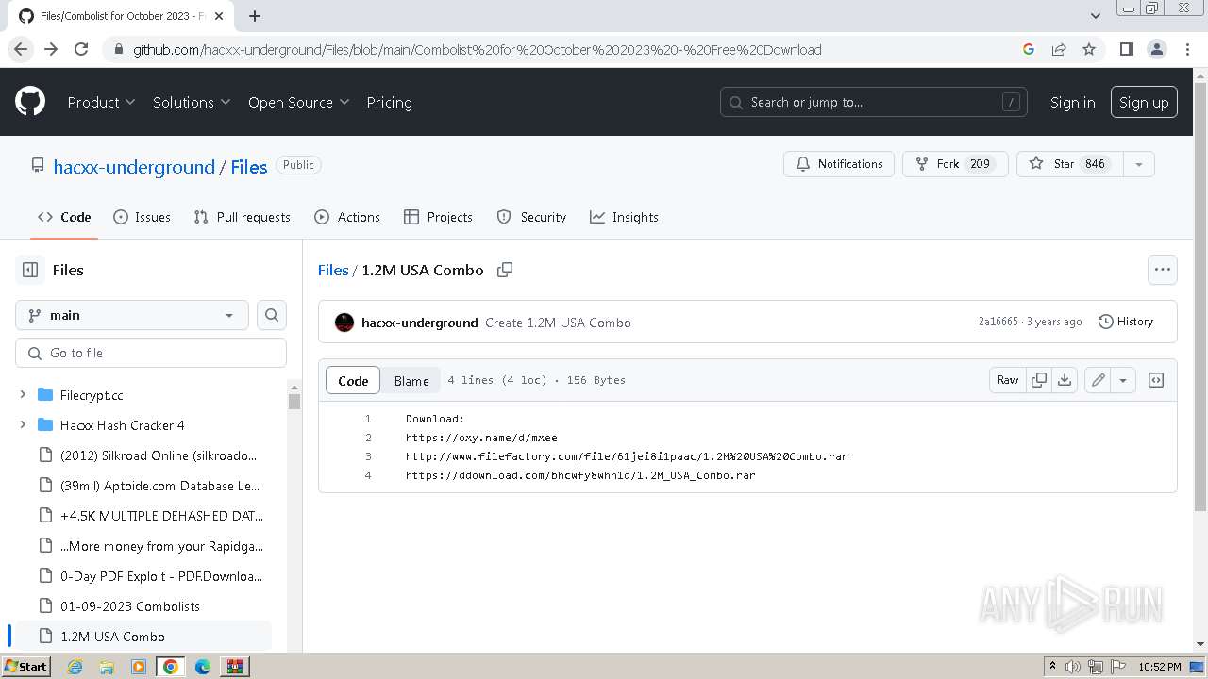Screen dimensions: 1208x679
Task: Open Microsoft Edge from taskbar
Action: (x=203, y=667)
